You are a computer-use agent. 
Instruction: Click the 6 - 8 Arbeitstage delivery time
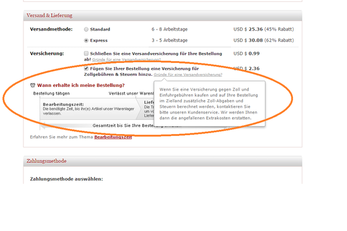pos(169,29)
